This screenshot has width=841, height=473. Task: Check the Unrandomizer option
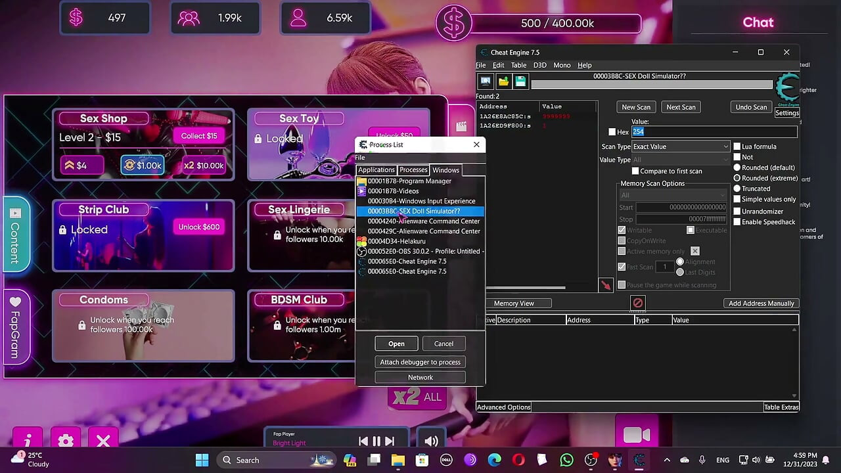coord(737,212)
